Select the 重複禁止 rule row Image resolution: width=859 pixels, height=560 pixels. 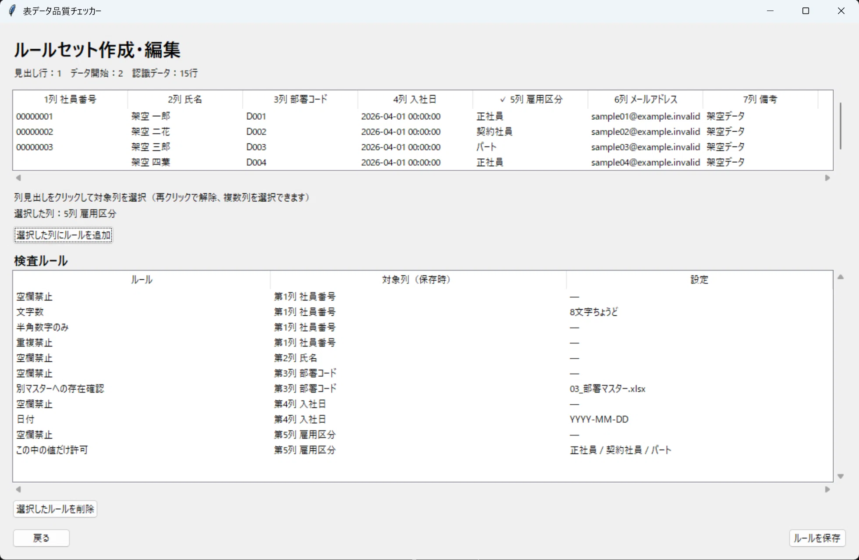coord(422,342)
